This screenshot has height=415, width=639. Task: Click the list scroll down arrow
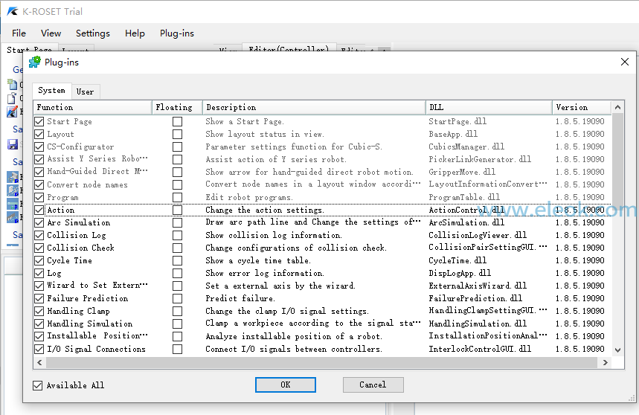(618, 350)
